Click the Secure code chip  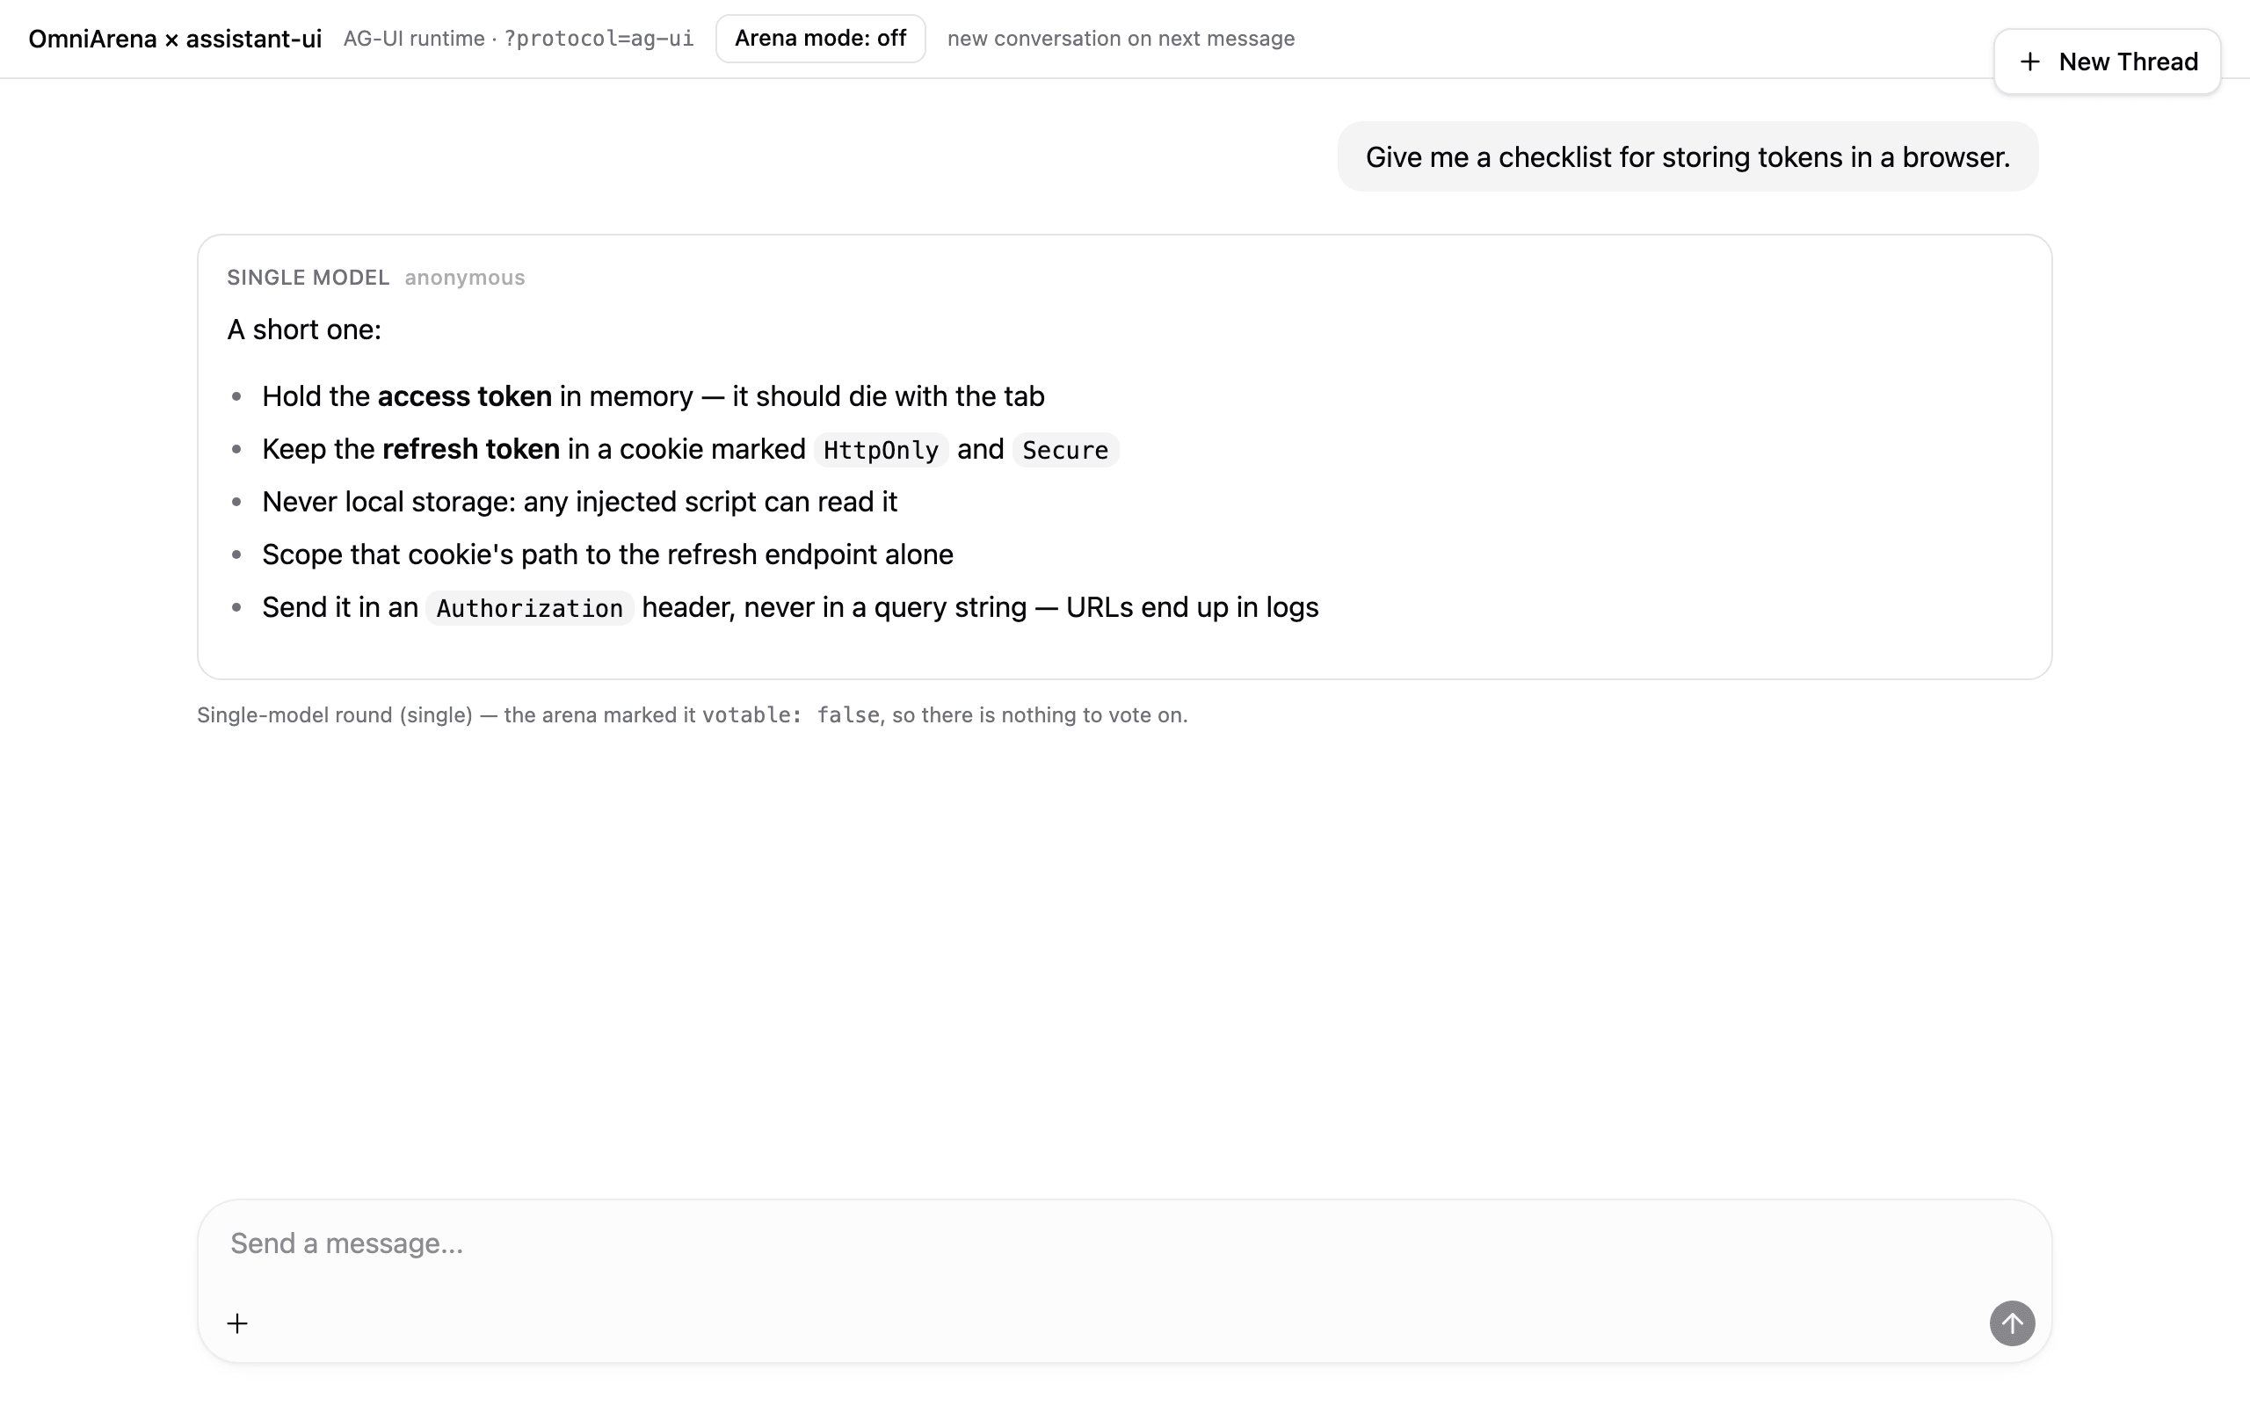pyautogui.click(x=1064, y=450)
